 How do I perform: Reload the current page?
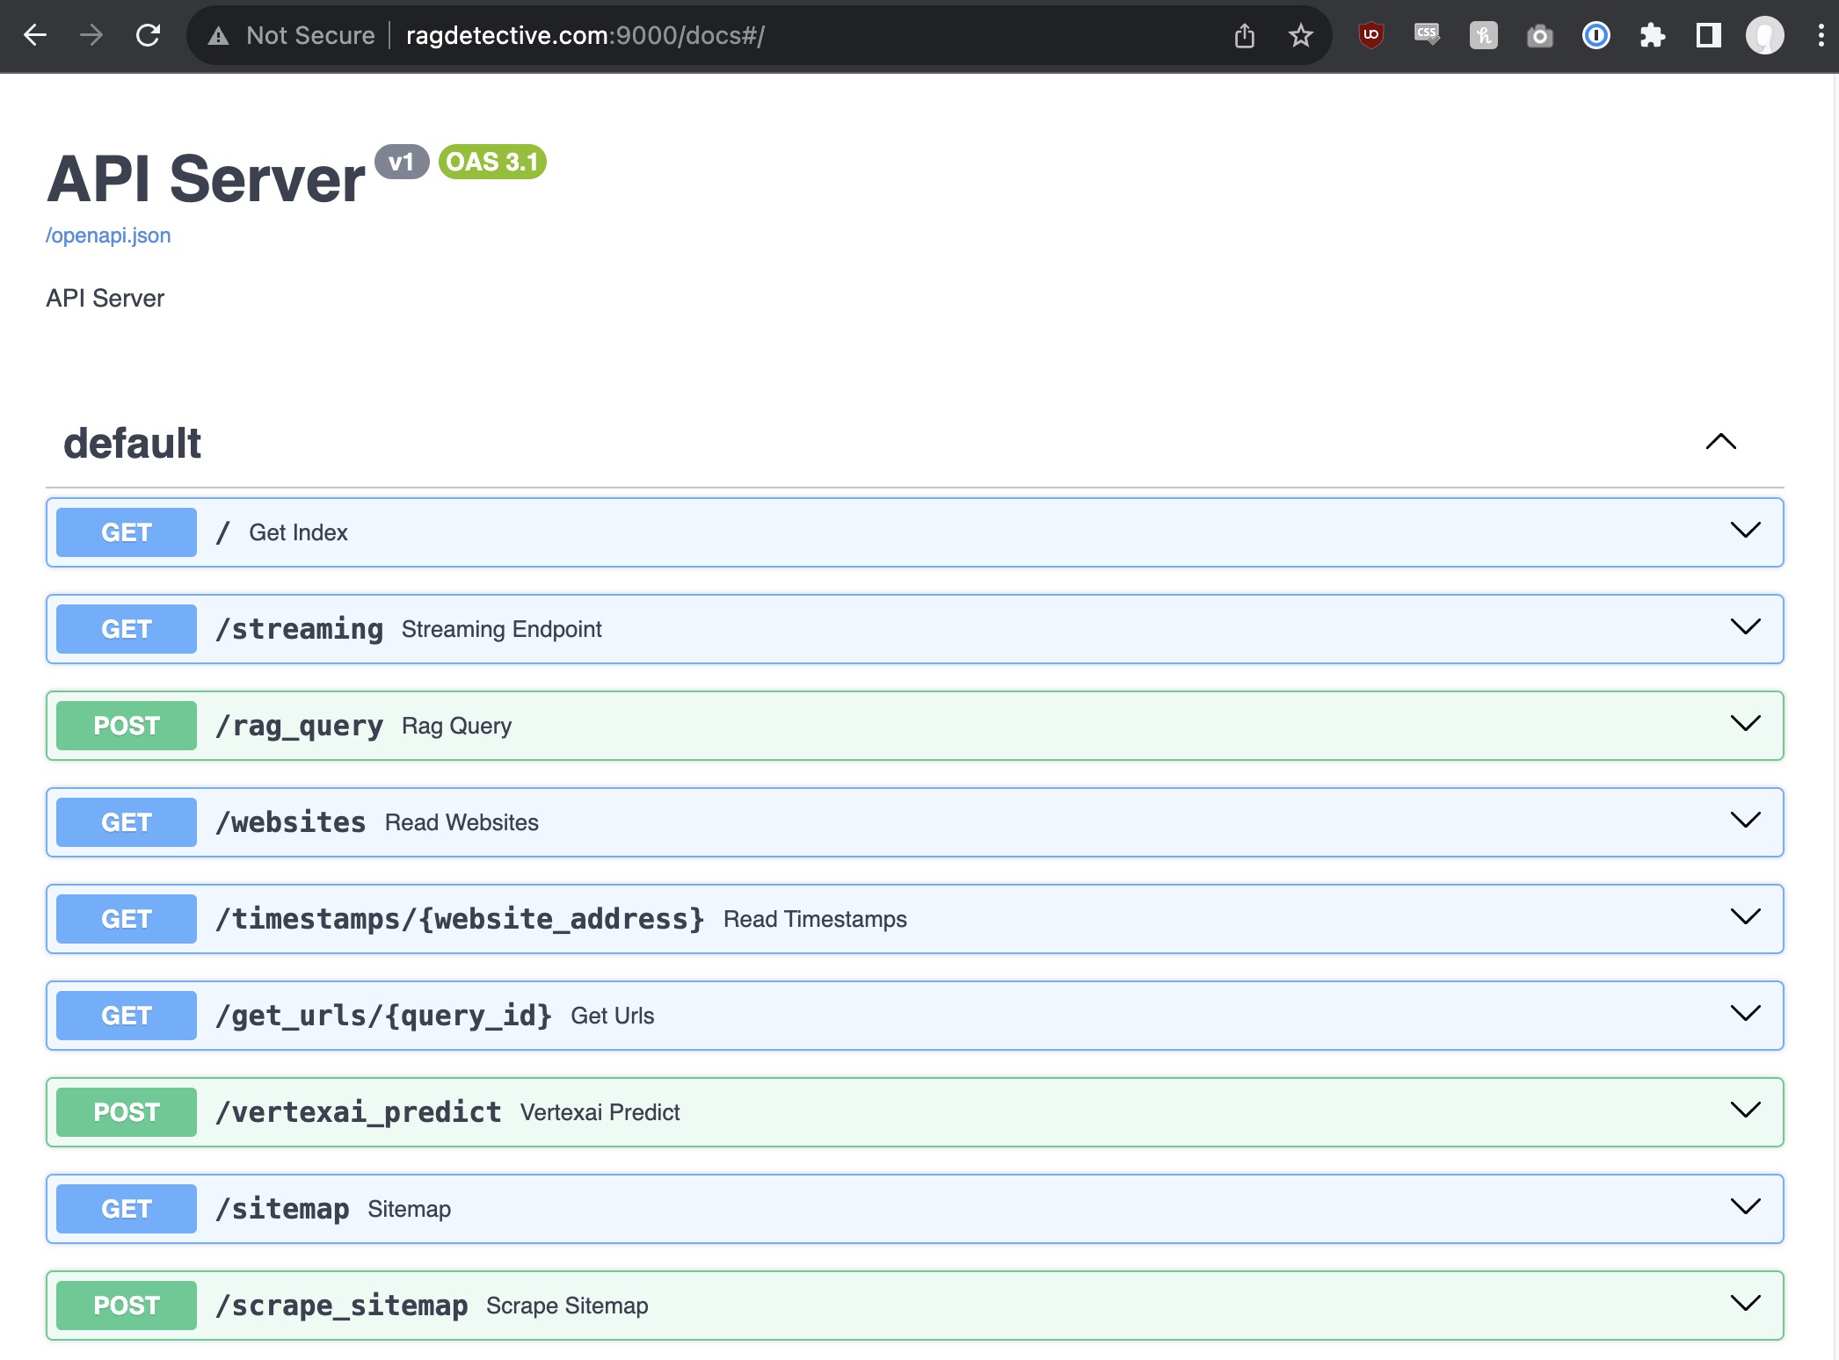click(x=148, y=35)
